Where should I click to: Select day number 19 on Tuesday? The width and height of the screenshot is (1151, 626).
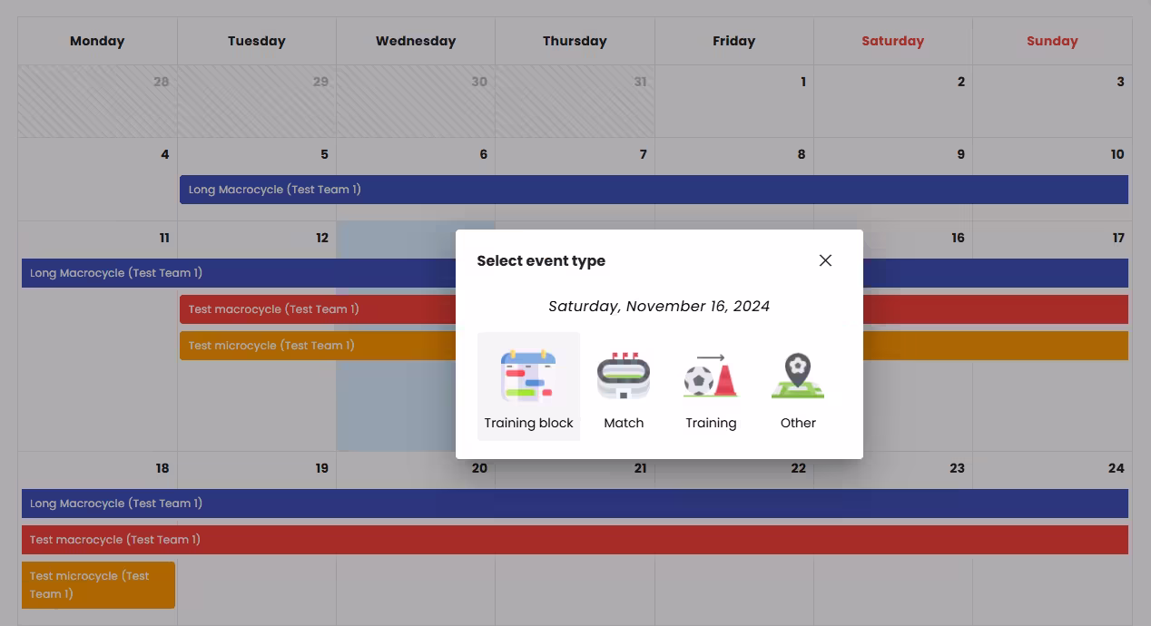pyautogui.click(x=321, y=468)
